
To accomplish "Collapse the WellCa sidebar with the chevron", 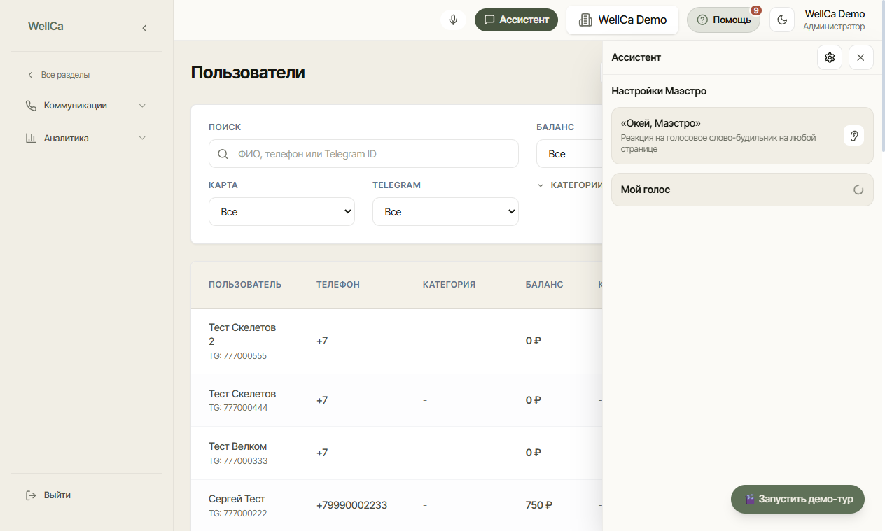I will point(144,28).
